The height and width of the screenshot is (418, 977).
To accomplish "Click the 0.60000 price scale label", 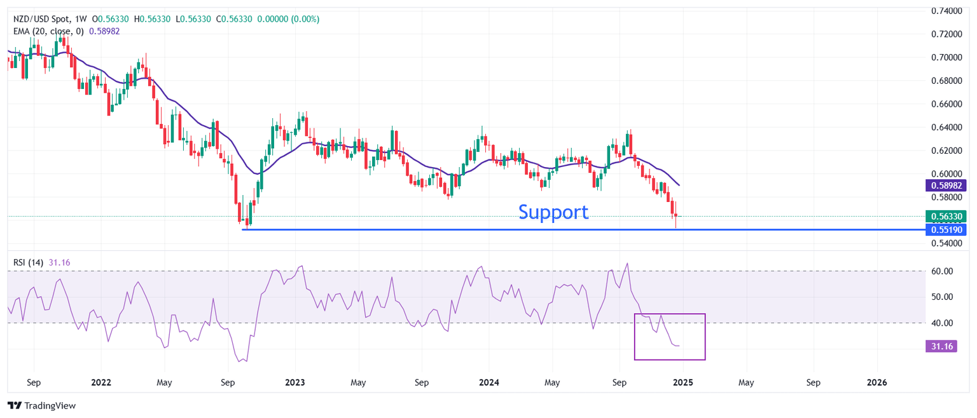I will 947,173.
